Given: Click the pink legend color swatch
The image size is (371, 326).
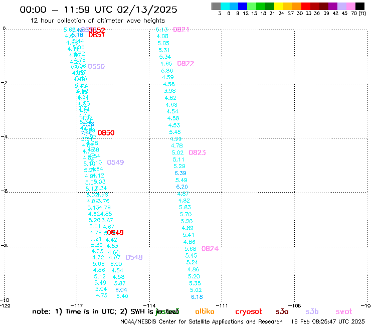Looking at the screenshot, I should 351,6.
